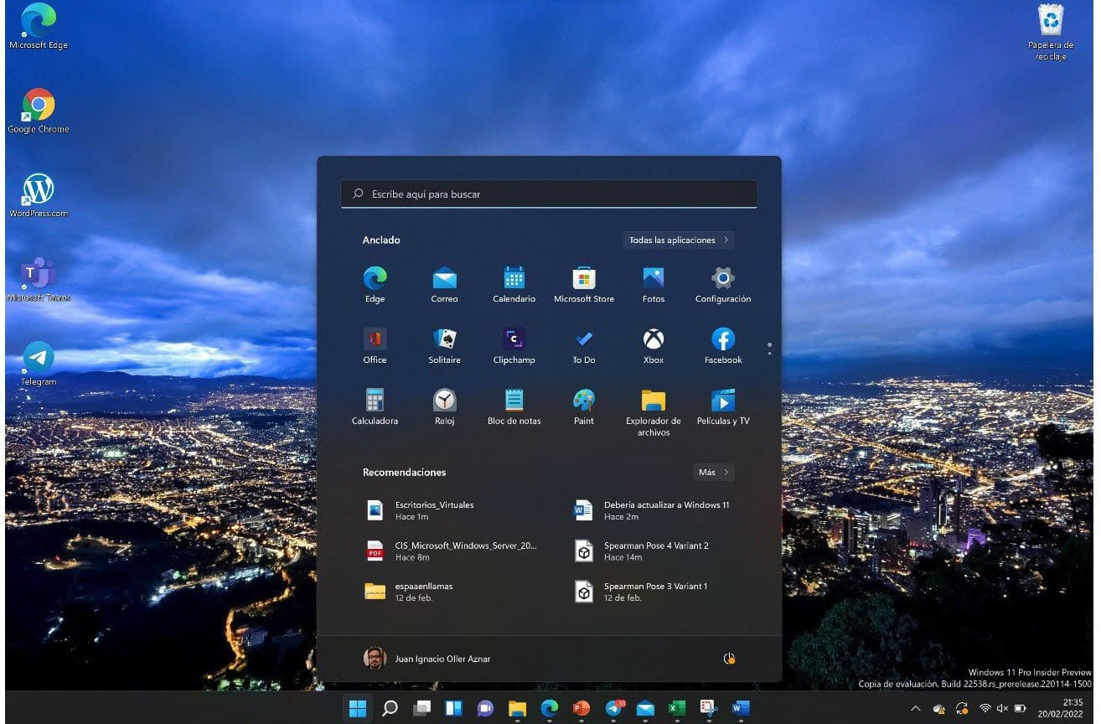Click the muted volume tray icon
This screenshot has height=724, width=1101.
[x=1002, y=709]
